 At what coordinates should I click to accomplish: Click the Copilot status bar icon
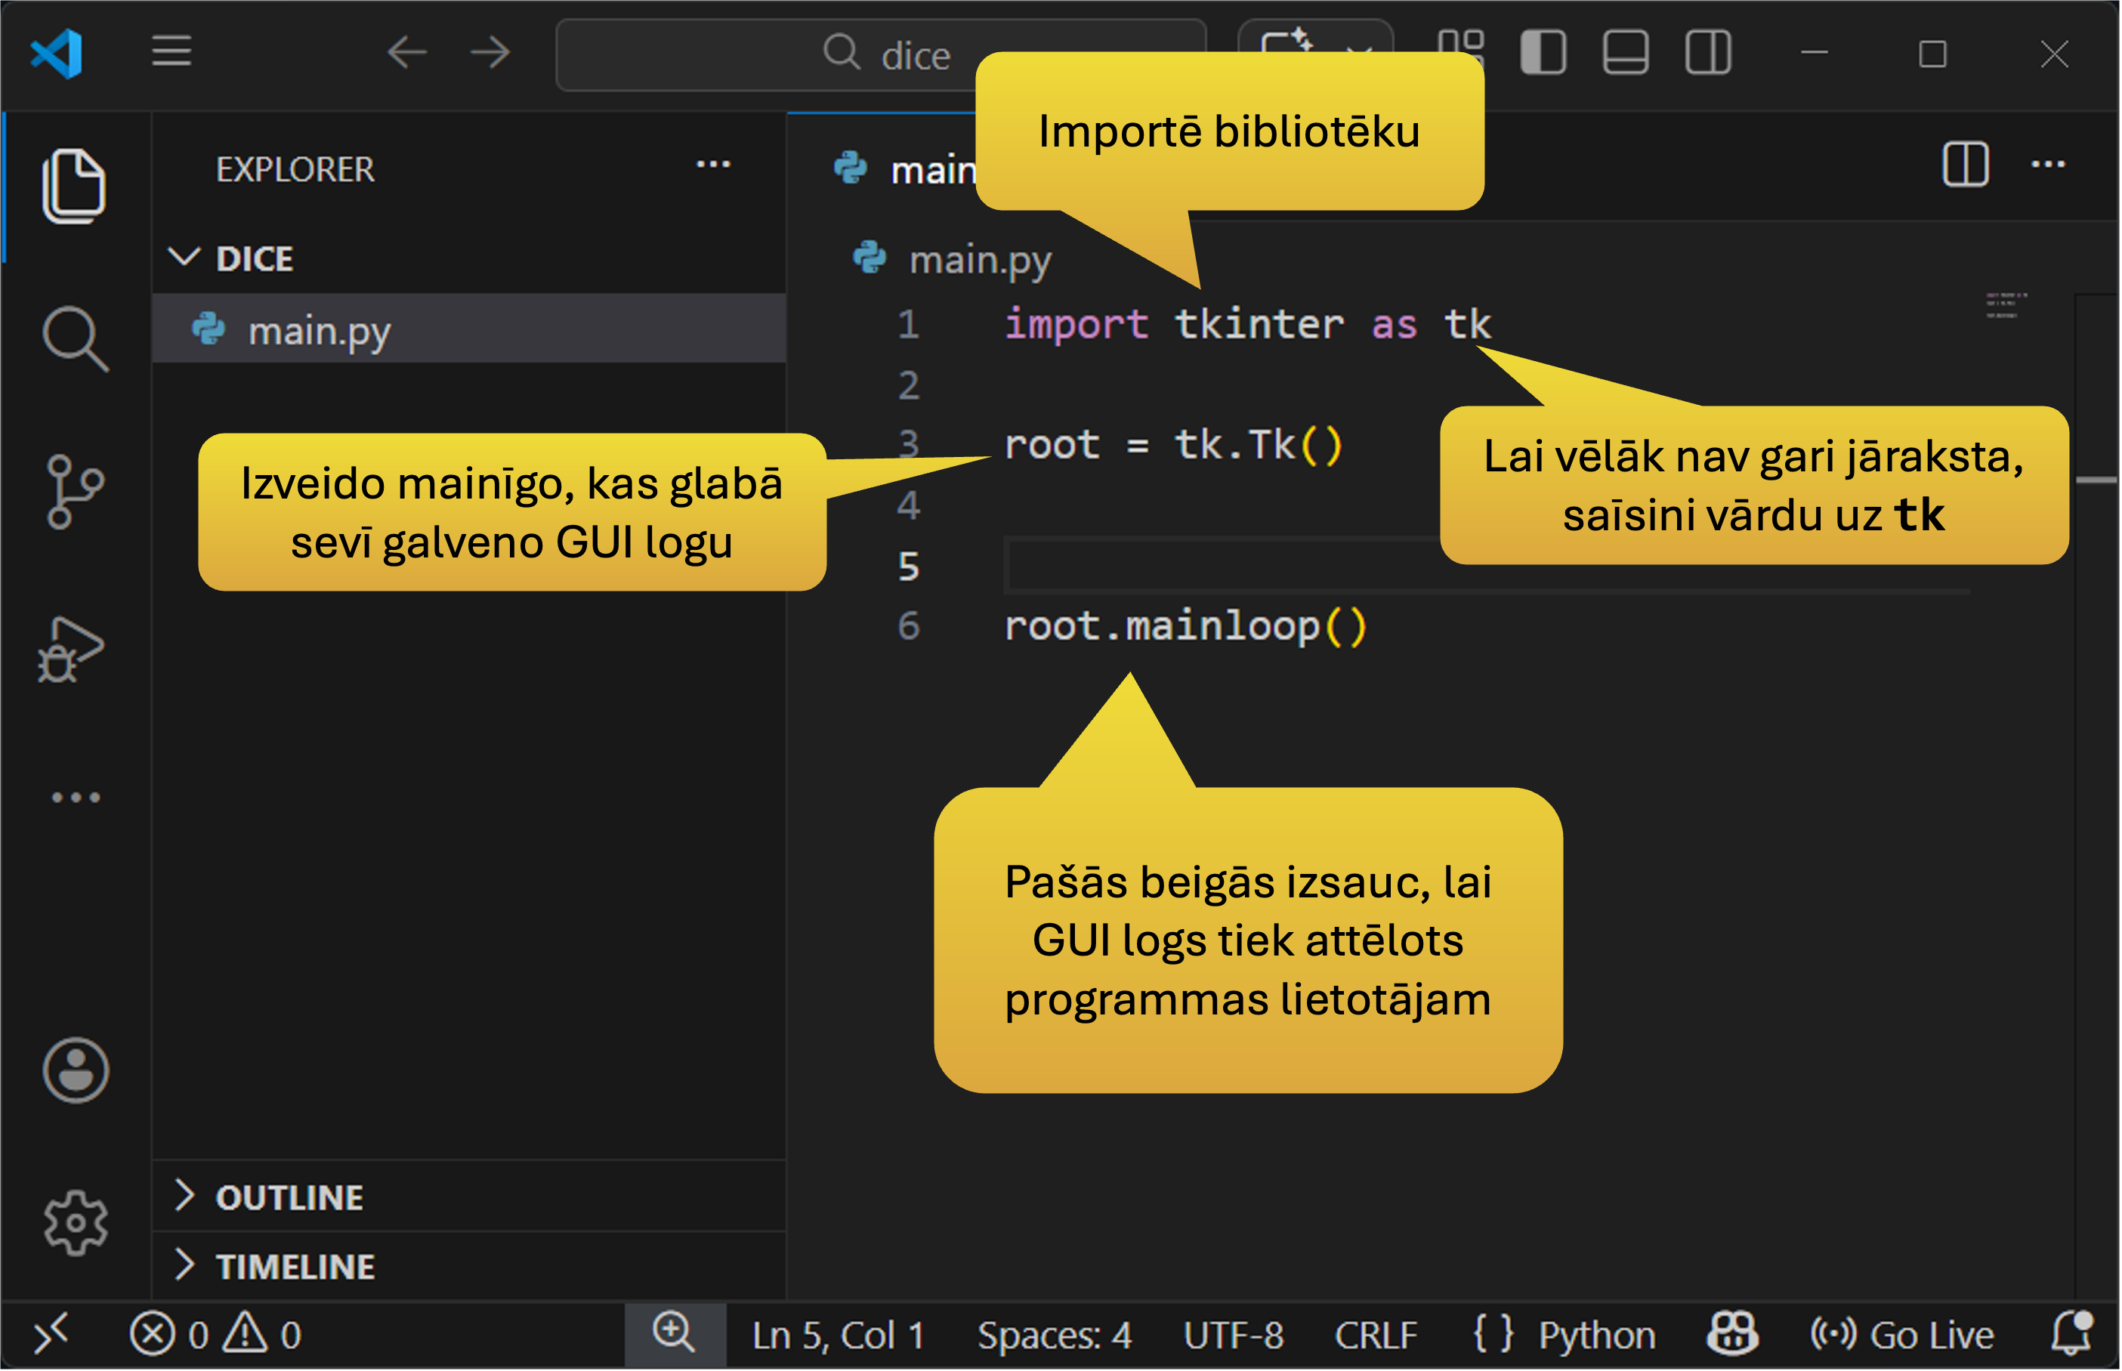point(1731,1334)
